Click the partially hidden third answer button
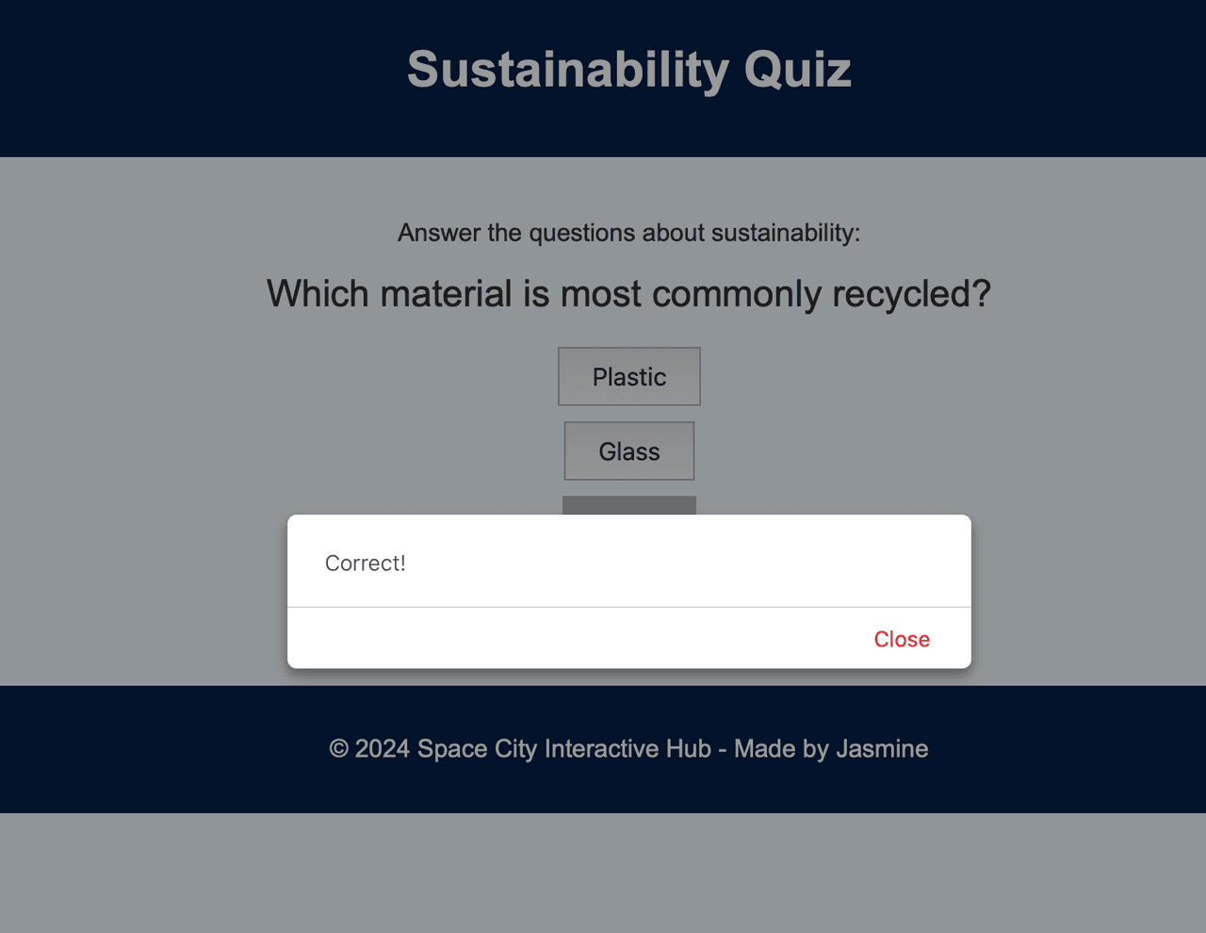Screen dimensions: 1206x933 coord(629,505)
